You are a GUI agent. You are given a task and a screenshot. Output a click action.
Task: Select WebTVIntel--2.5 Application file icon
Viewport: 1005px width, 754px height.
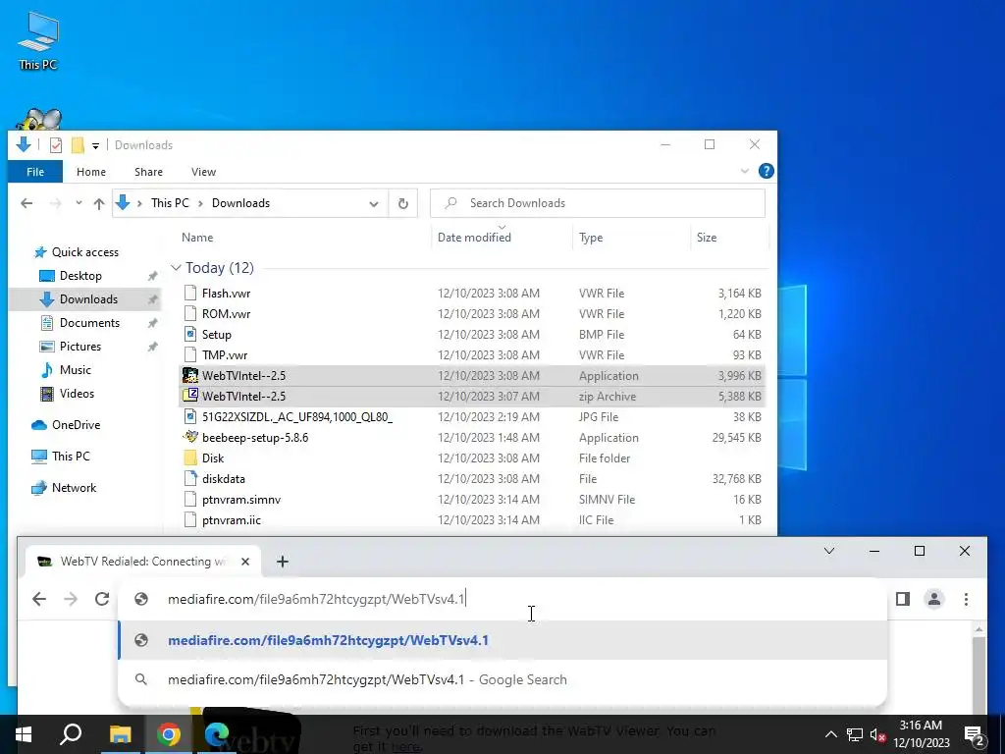coord(189,375)
